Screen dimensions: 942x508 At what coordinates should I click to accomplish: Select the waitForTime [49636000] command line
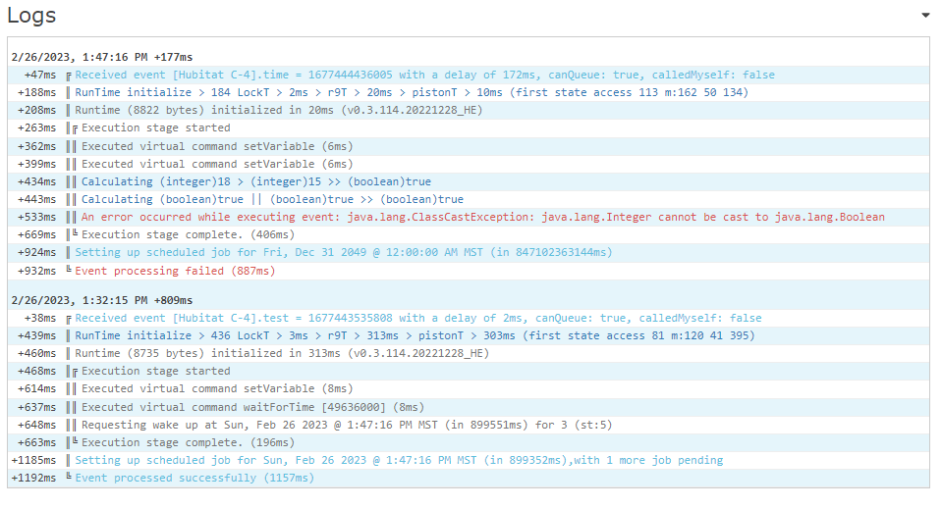pyautogui.click(x=252, y=407)
